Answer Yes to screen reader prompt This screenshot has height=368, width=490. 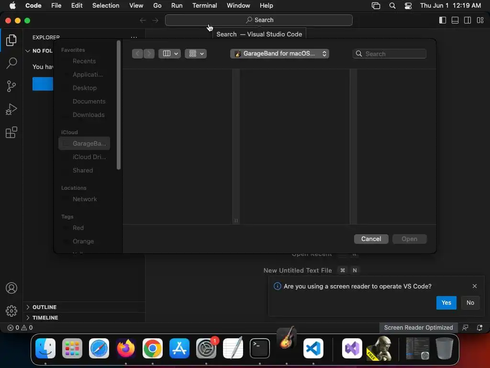(x=446, y=303)
